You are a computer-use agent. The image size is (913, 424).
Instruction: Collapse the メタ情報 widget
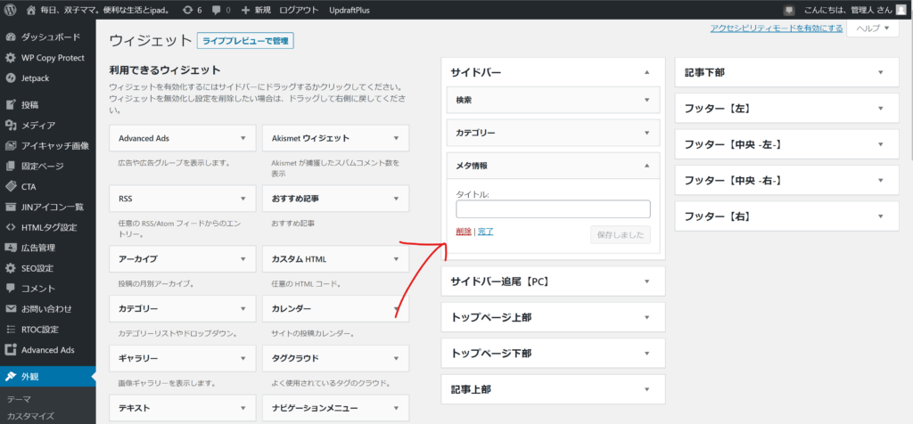coord(646,166)
